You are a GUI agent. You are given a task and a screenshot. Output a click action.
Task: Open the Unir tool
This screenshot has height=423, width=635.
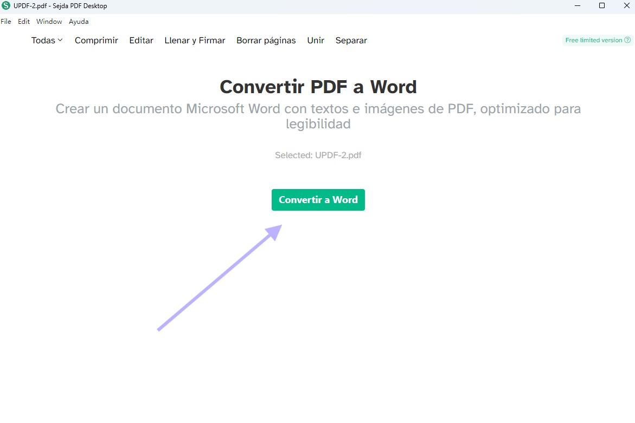(316, 41)
